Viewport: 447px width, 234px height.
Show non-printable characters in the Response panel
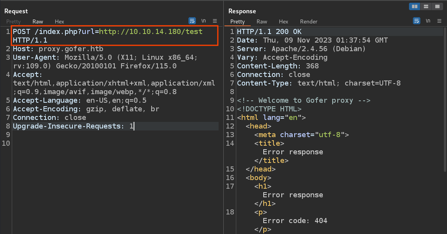click(x=428, y=21)
